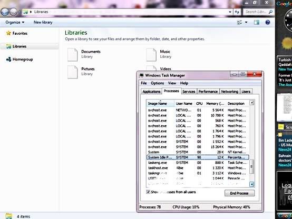This screenshot has height=219, width=292.
Task: Click the libraries icon in Explorer status bar
Action: [x=8, y=216]
